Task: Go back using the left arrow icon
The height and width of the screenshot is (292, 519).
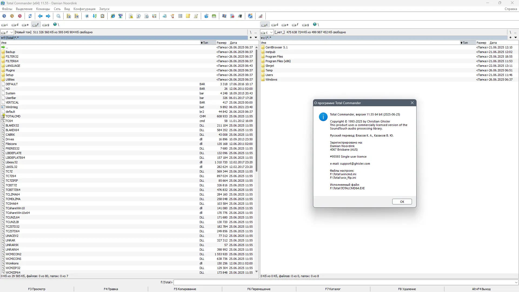Action: point(40,16)
